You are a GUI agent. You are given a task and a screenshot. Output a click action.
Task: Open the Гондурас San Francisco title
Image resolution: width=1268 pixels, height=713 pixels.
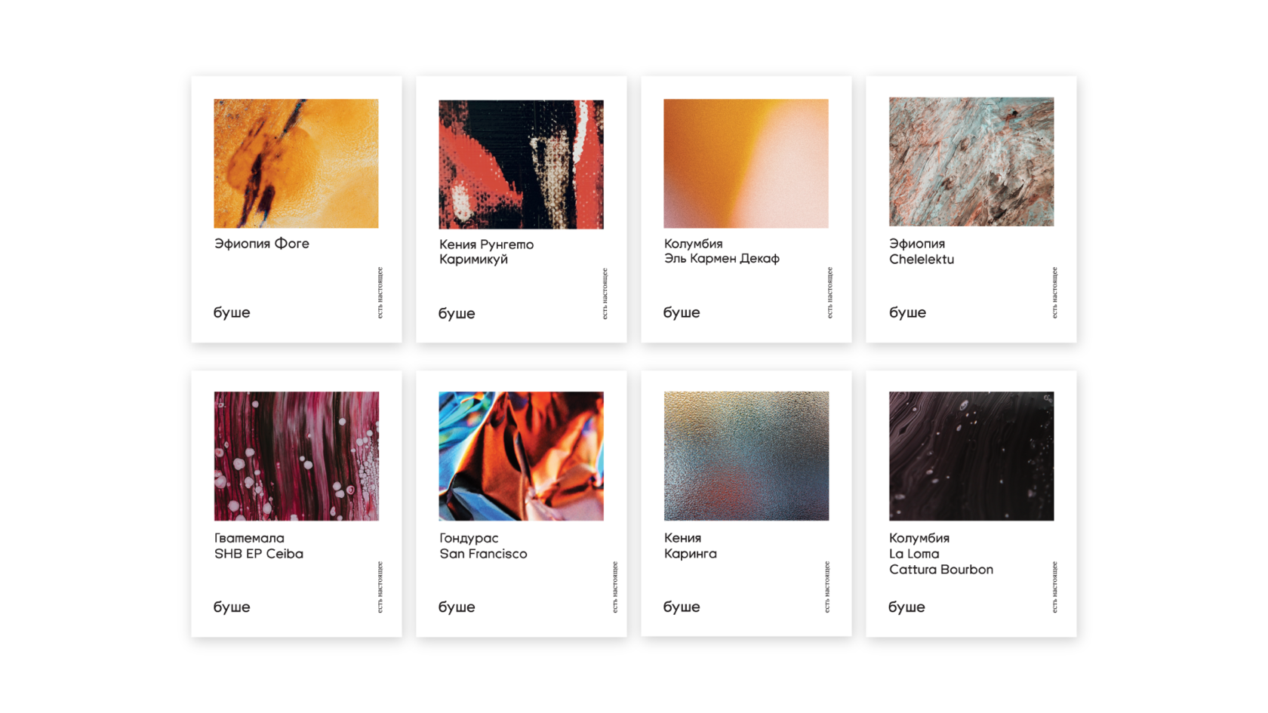coord(483,546)
